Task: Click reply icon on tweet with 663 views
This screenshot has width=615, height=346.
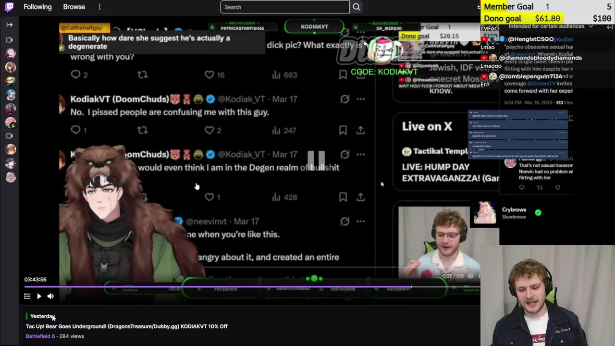Action: (x=75, y=74)
